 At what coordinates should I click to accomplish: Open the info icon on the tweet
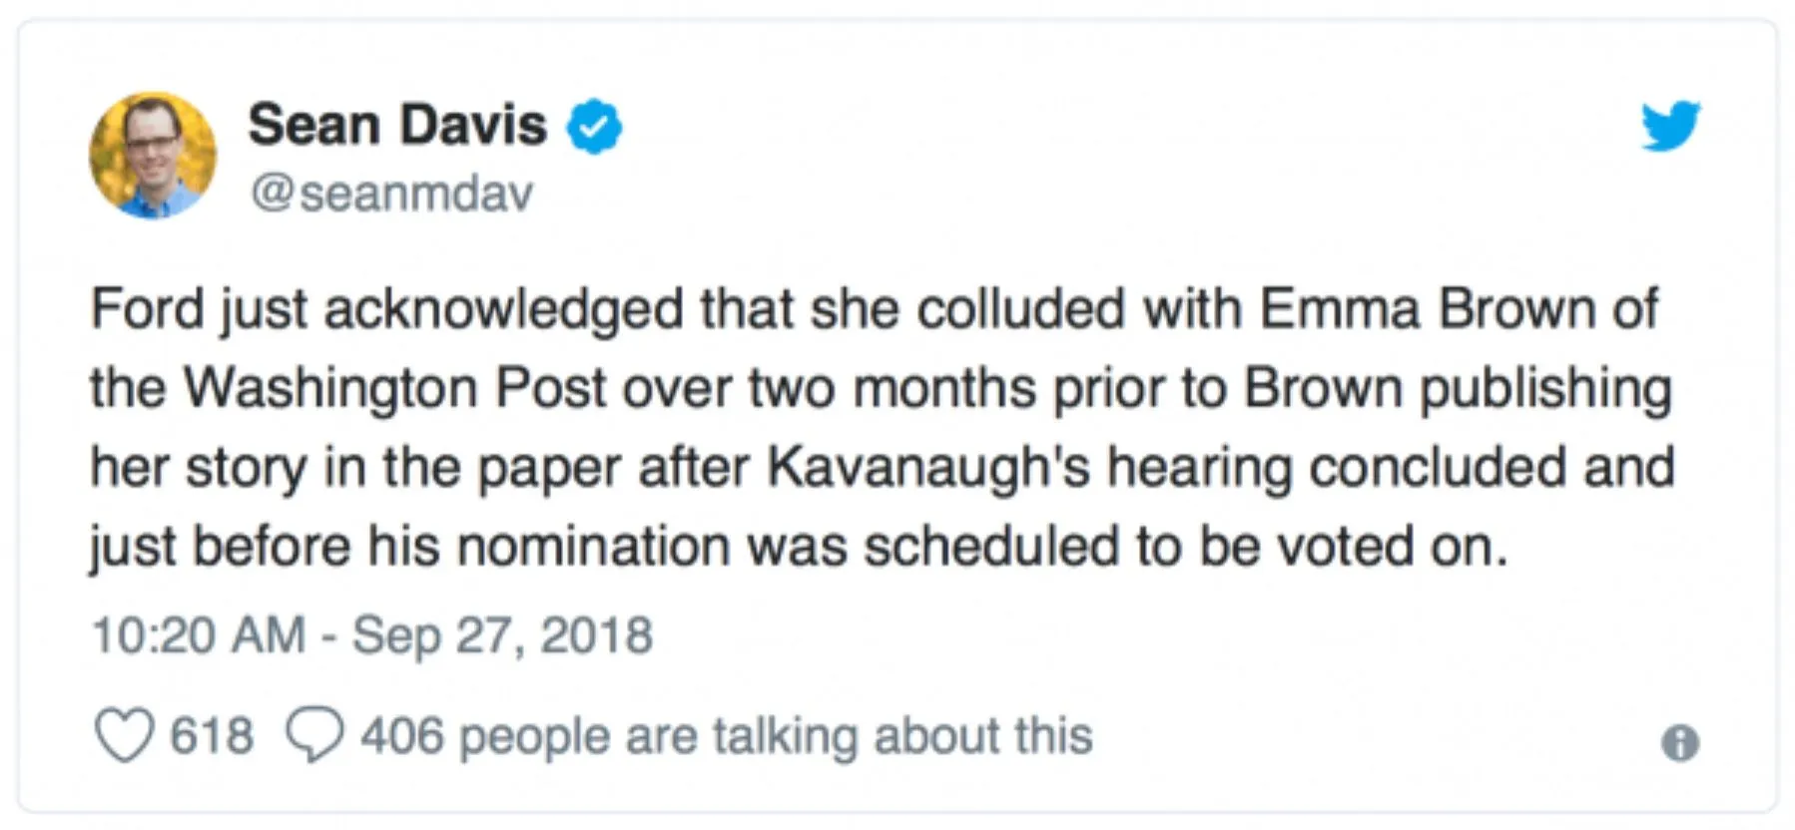click(x=1680, y=743)
